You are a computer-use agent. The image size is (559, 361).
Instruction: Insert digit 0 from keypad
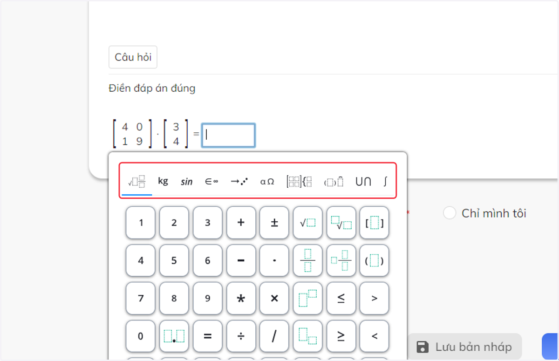coord(141,336)
